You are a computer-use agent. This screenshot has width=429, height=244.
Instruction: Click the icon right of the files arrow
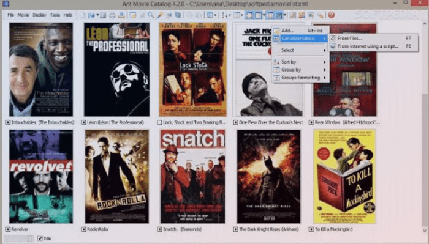tap(178, 15)
